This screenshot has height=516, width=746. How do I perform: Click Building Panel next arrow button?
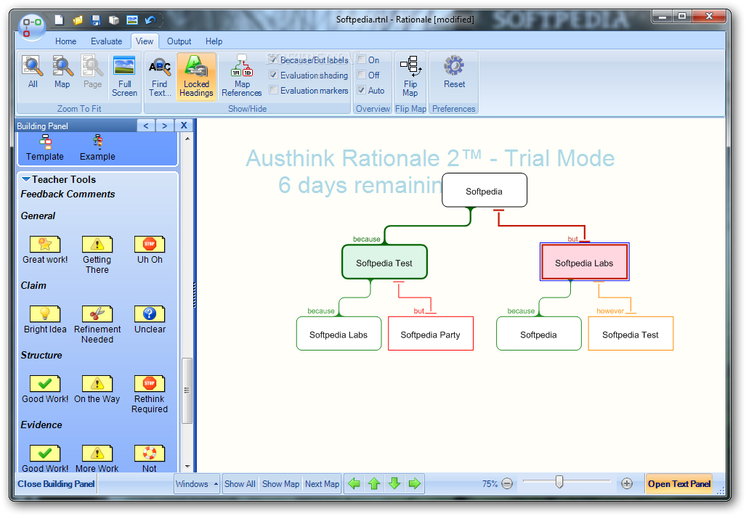[165, 126]
